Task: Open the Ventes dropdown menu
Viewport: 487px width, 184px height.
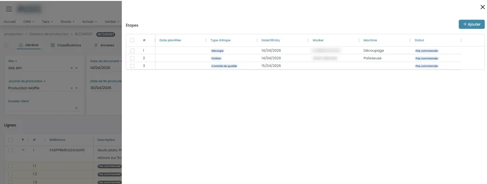Action: click(x=112, y=22)
